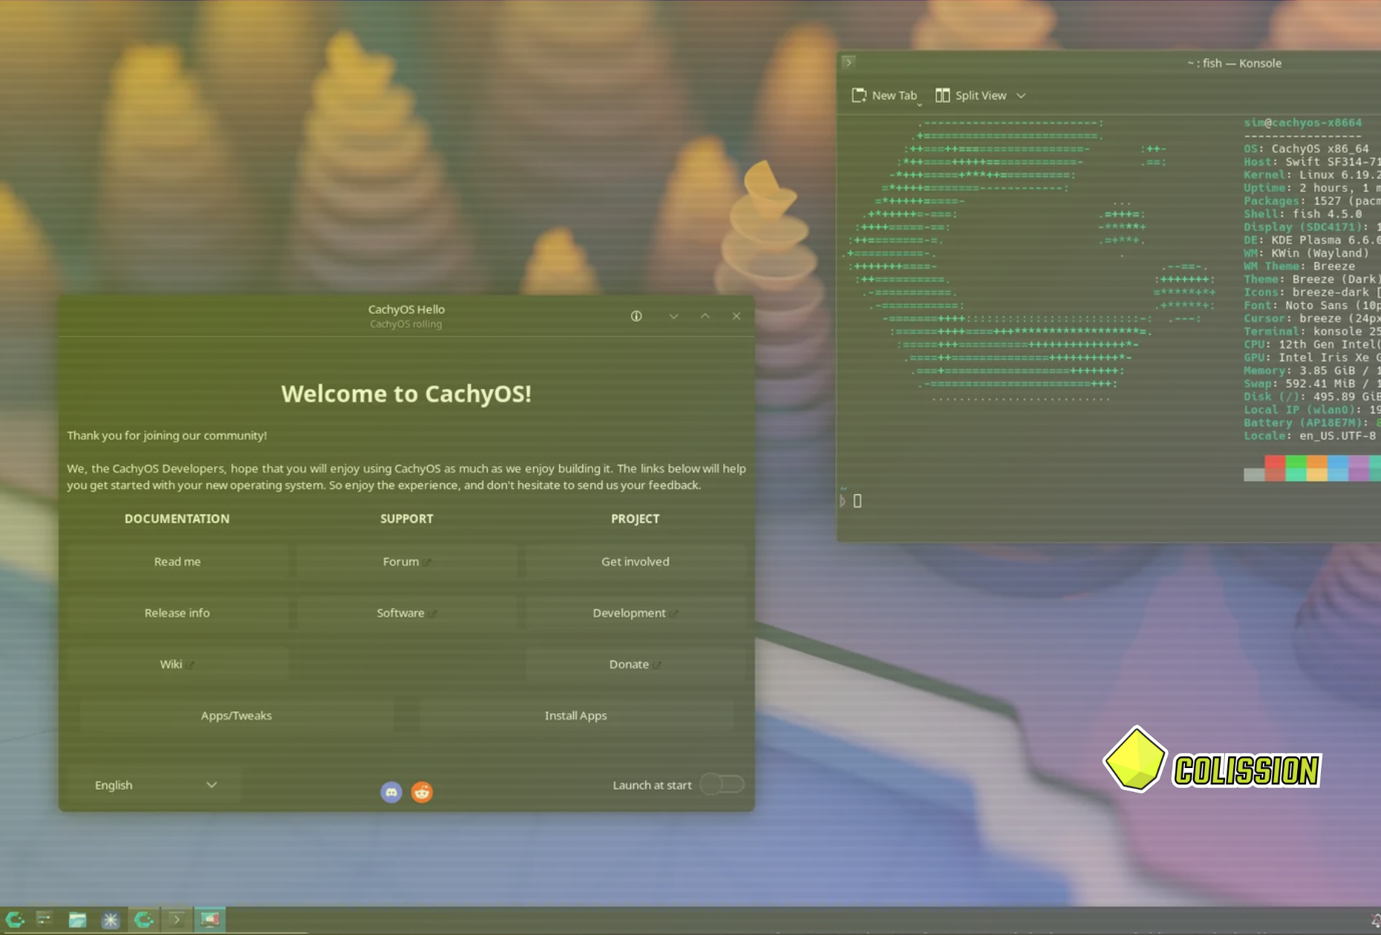The image size is (1381, 935).
Task: Click the New Tab icon in Konsole
Action: pyautogui.click(x=859, y=95)
